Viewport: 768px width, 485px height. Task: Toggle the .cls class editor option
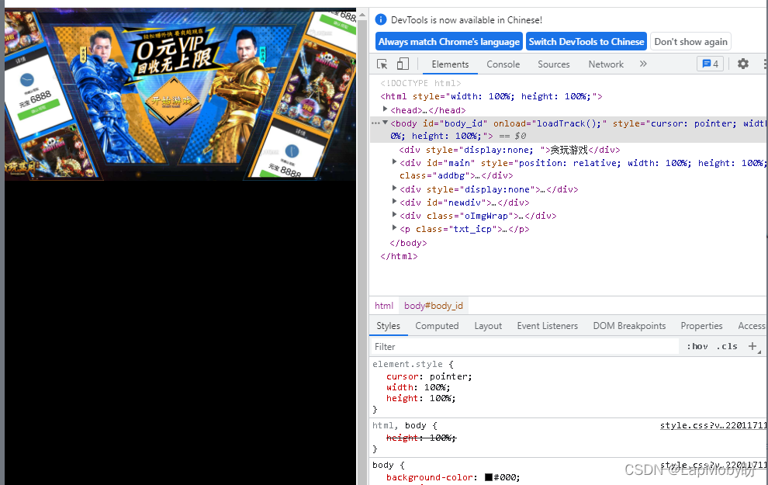(727, 346)
